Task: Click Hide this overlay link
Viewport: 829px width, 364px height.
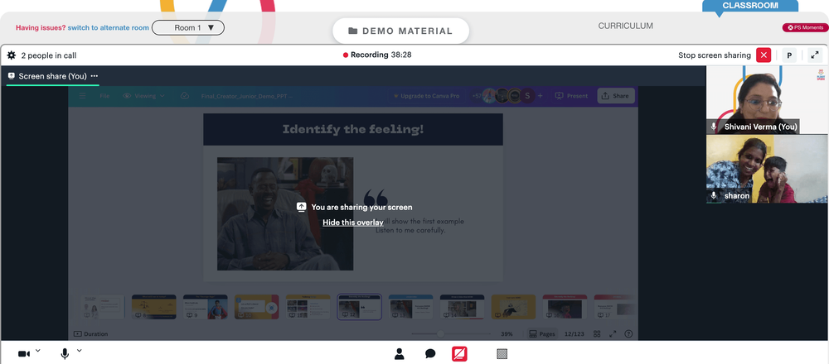Action: pos(352,223)
